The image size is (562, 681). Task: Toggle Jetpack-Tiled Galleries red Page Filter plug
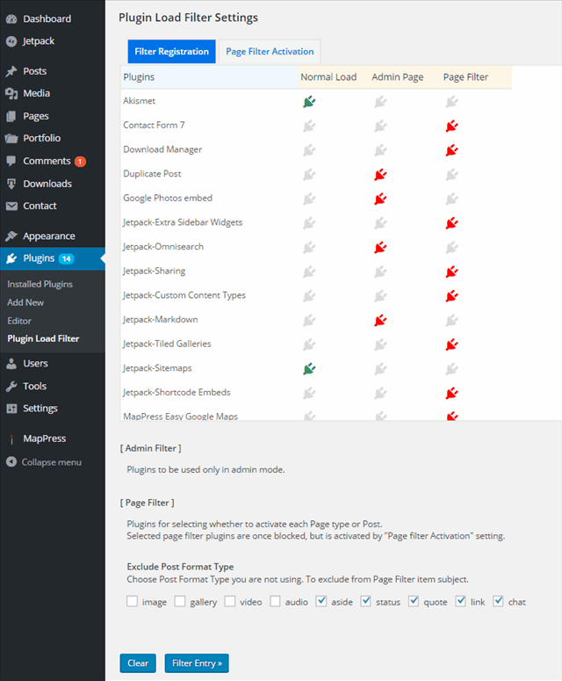pyautogui.click(x=451, y=345)
